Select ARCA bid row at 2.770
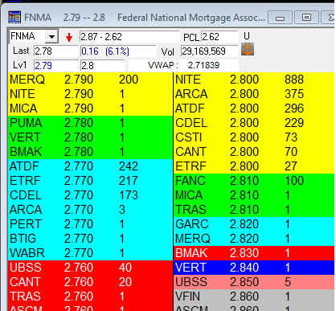Image resolution: width=336 pixels, height=311 pixels. tap(91, 210)
